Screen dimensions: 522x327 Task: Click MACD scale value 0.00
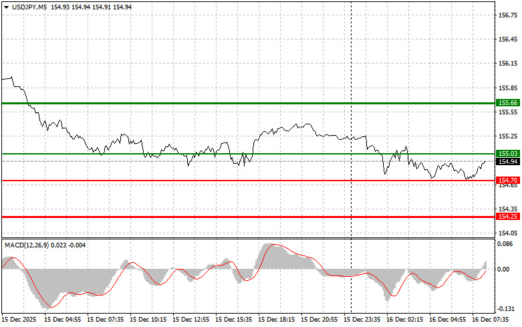503,269
